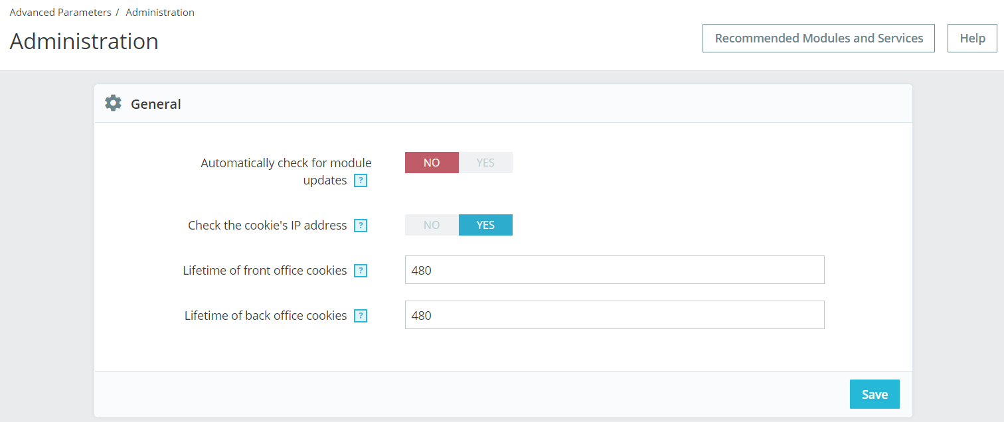Save the General administration settings
This screenshot has width=1004, height=422.
coord(875,394)
